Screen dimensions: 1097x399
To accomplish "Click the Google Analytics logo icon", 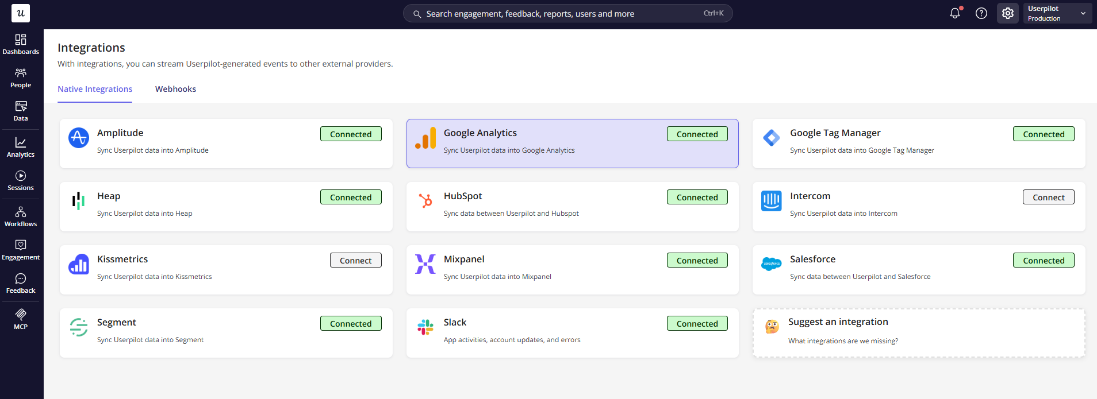I will (425, 138).
